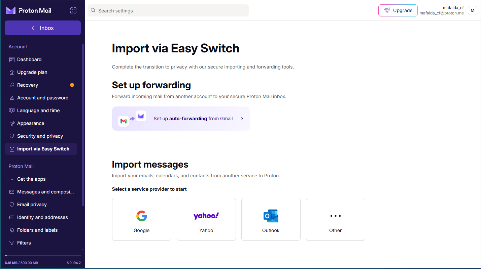Click the Messages envelope icon in sidebar

point(11,192)
